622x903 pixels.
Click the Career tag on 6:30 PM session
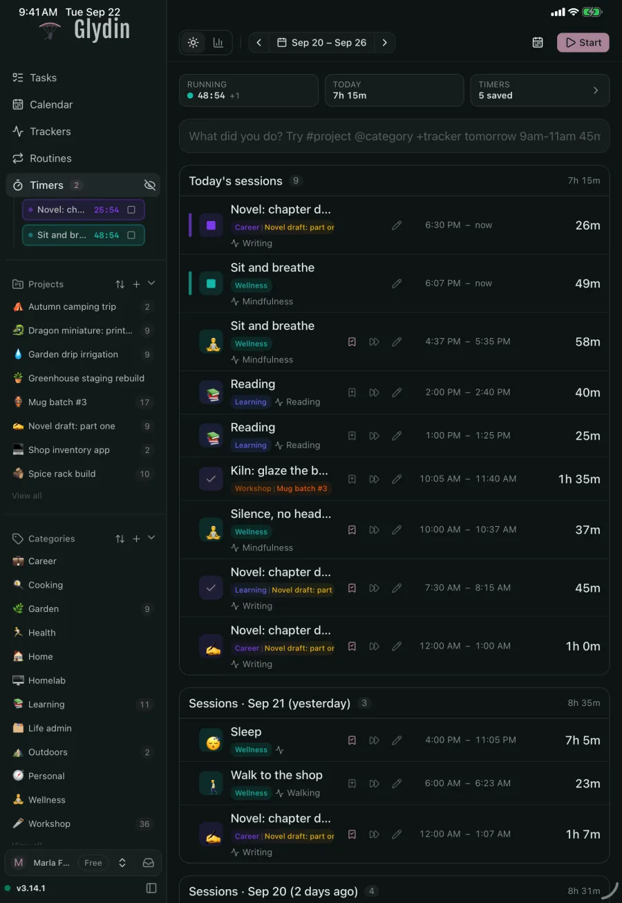(247, 227)
